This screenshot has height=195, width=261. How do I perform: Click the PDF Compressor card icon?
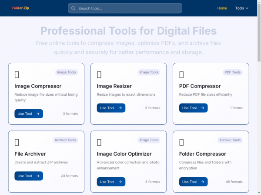[x=181, y=75]
